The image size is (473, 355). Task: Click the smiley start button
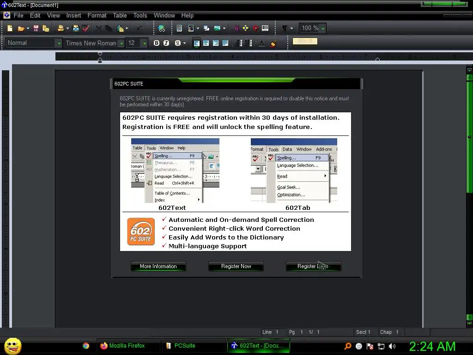point(12,346)
